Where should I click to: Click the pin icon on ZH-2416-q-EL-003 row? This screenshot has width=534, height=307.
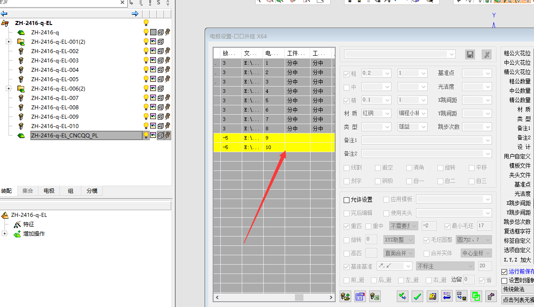(168, 61)
